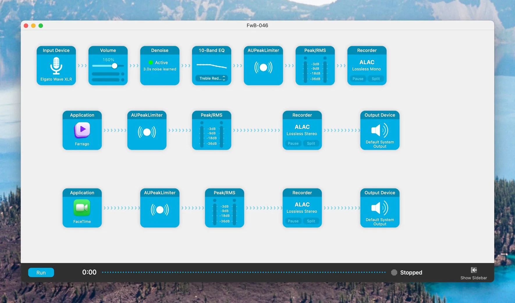This screenshot has width=515, height=303.
Task: Split the FaceTime Lossless Stereo recording
Action: [311, 221]
